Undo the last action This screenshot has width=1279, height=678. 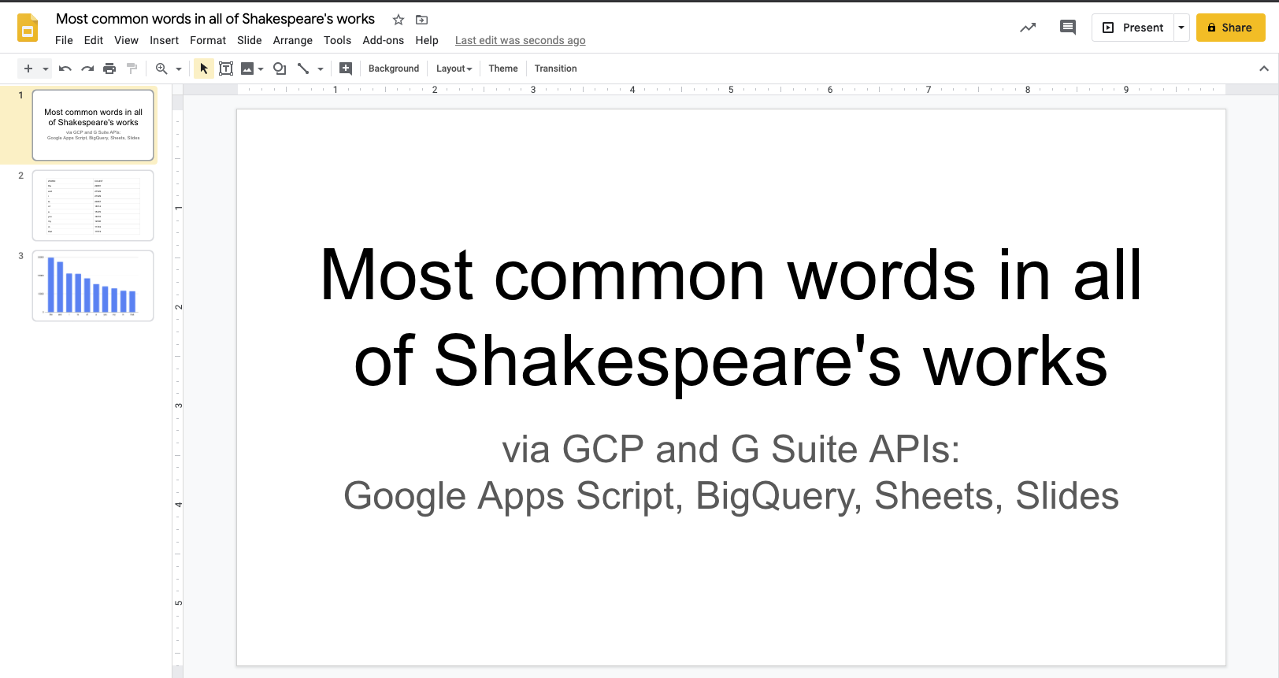[x=65, y=69]
